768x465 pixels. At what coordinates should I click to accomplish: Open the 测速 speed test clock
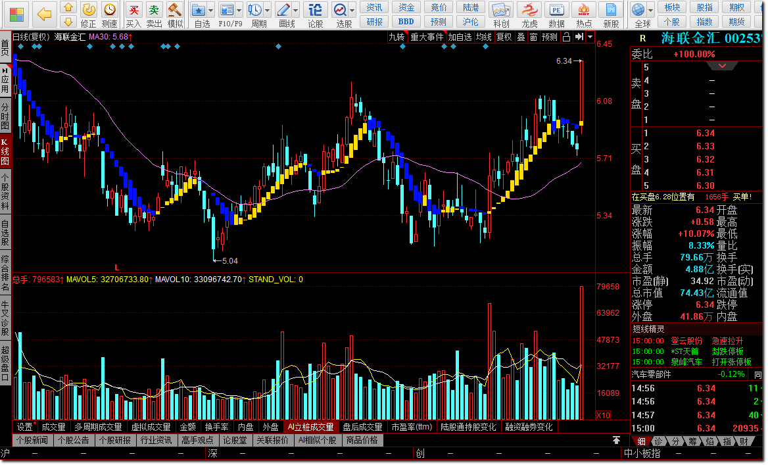point(110,14)
